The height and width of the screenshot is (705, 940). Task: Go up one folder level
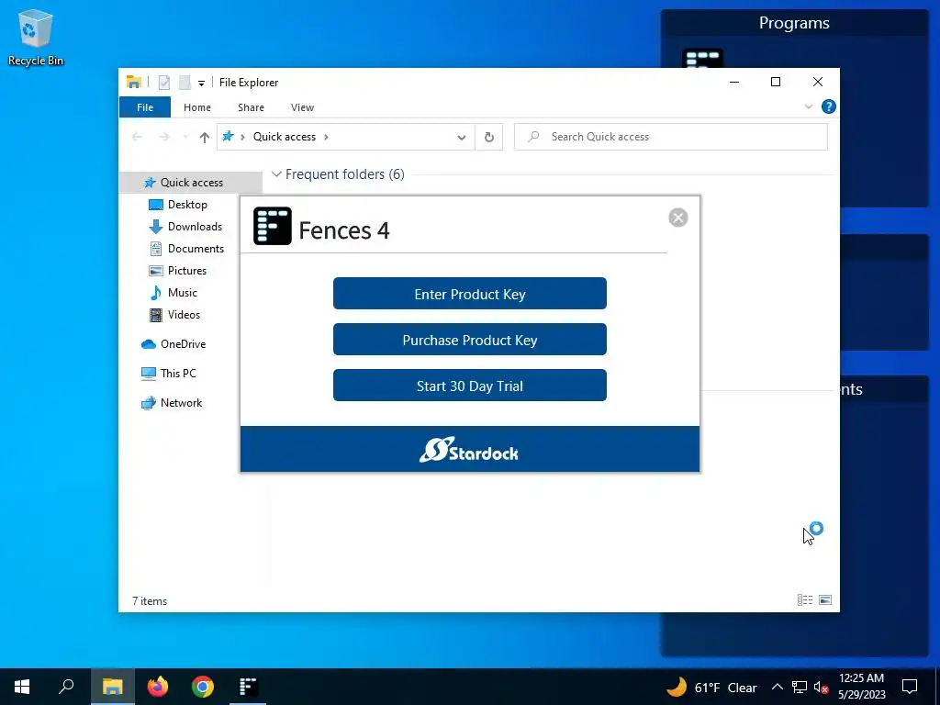tap(205, 138)
